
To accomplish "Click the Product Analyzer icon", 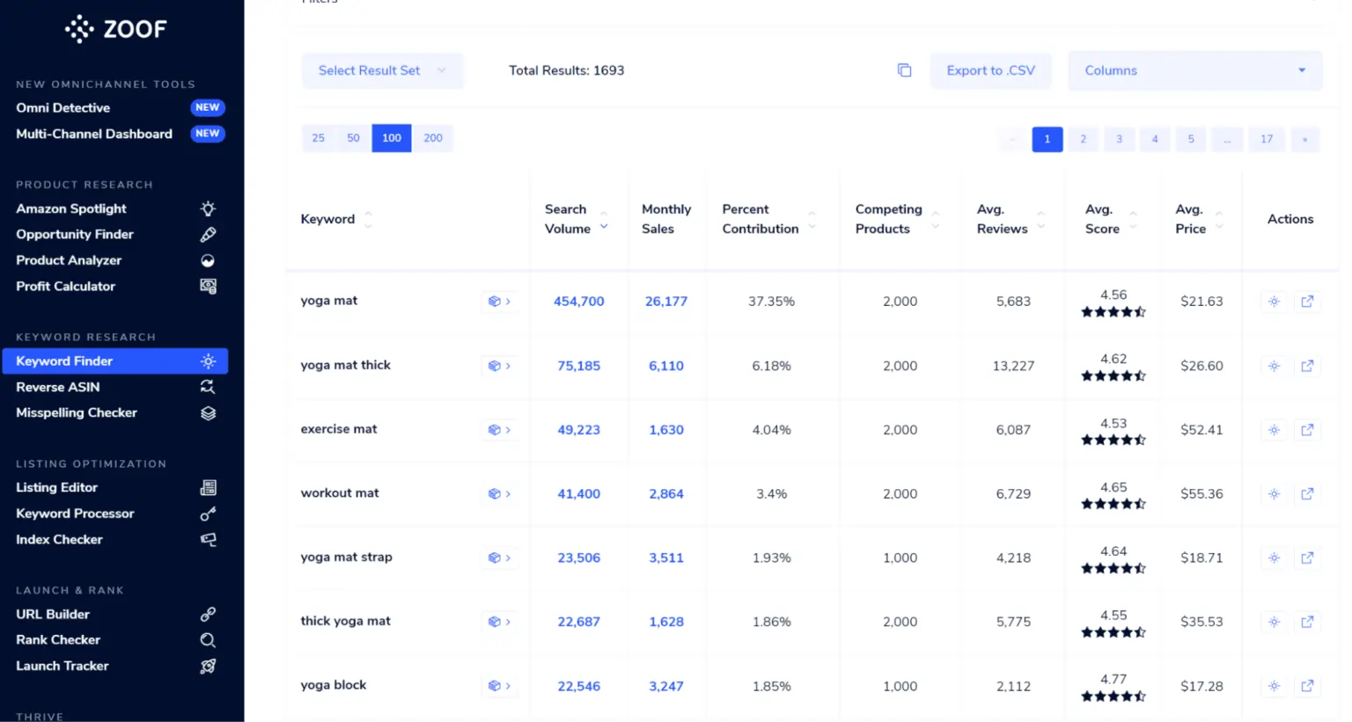I will tap(208, 260).
